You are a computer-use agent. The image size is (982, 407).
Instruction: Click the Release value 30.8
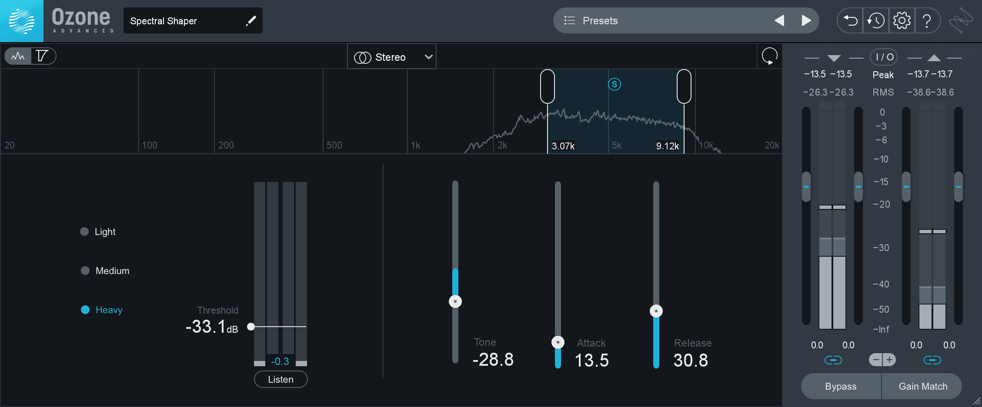(691, 360)
